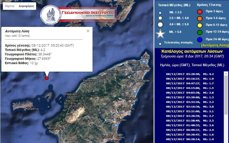Click the last earthquake legend marker

click(x=160, y=44)
